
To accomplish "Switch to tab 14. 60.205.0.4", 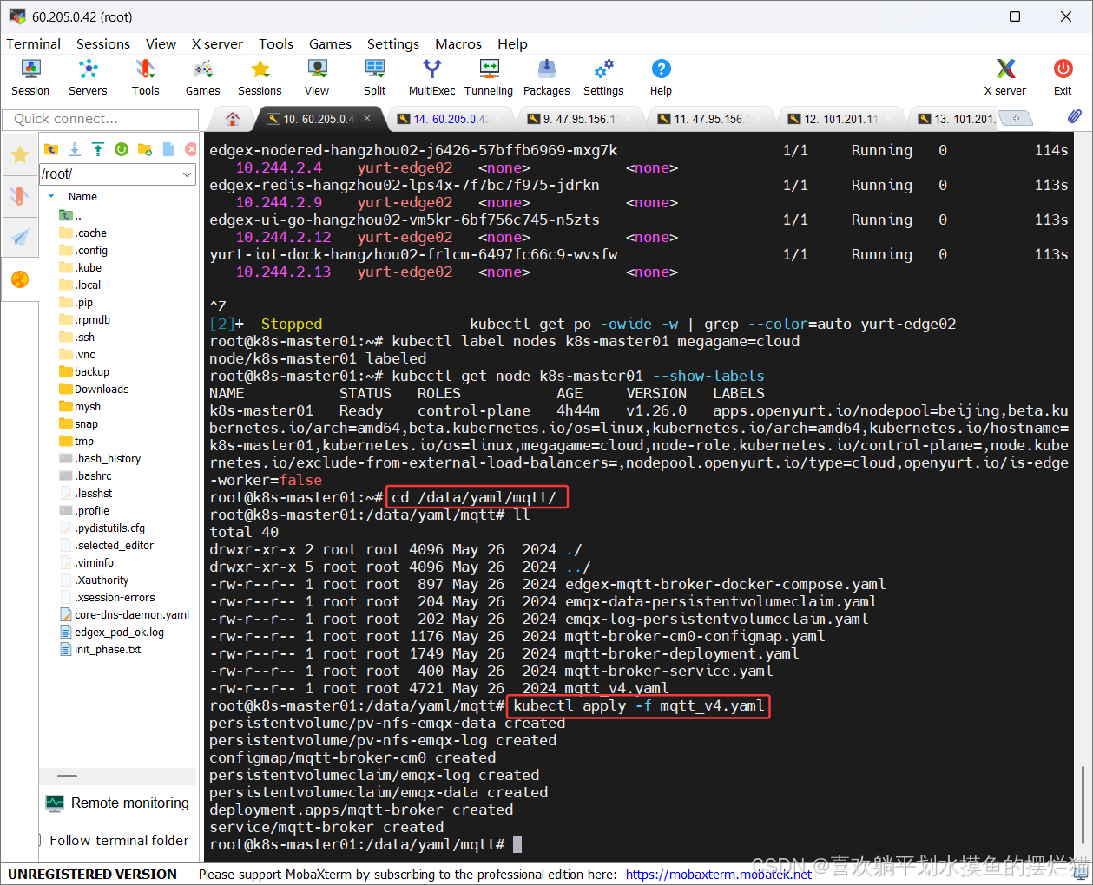I will 450,119.
